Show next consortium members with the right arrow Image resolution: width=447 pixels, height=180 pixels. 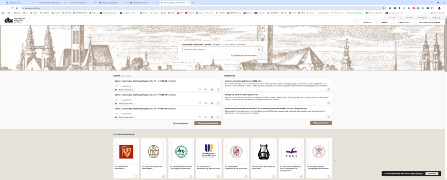[x=334, y=160]
